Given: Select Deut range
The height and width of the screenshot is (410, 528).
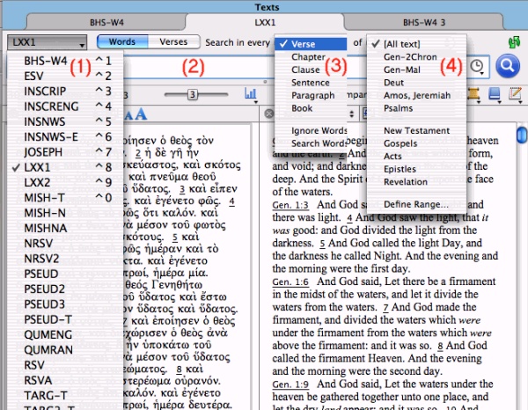Looking at the screenshot, I should (416, 83).
